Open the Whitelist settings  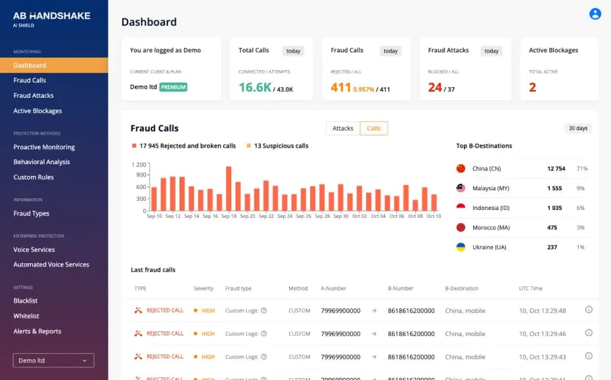(26, 316)
